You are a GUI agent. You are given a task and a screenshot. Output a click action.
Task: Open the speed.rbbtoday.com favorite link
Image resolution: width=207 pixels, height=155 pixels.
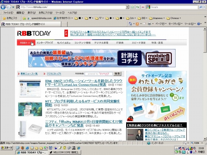(x=39, y=18)
